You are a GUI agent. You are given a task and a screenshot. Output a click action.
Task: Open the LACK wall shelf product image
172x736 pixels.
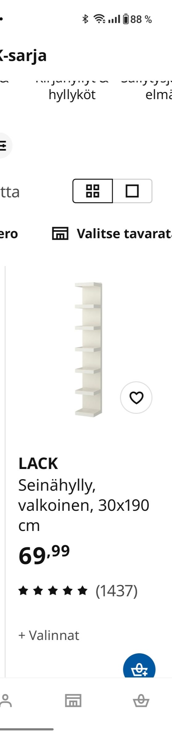[88, 349]
